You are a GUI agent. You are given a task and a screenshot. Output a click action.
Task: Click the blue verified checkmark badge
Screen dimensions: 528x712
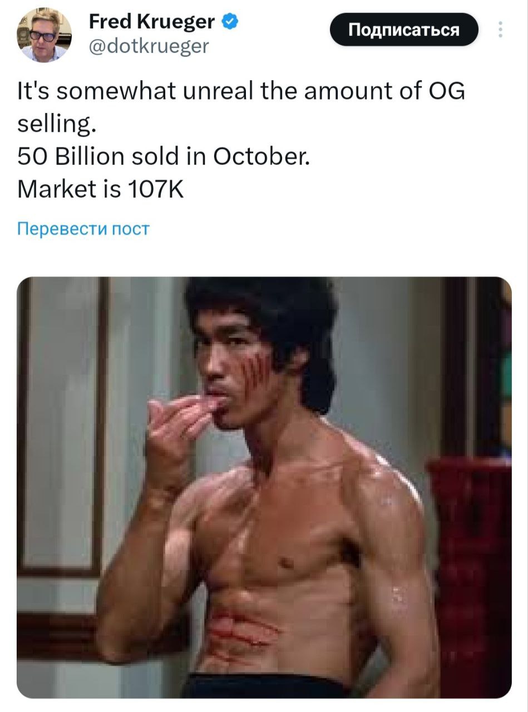[230, 22]
